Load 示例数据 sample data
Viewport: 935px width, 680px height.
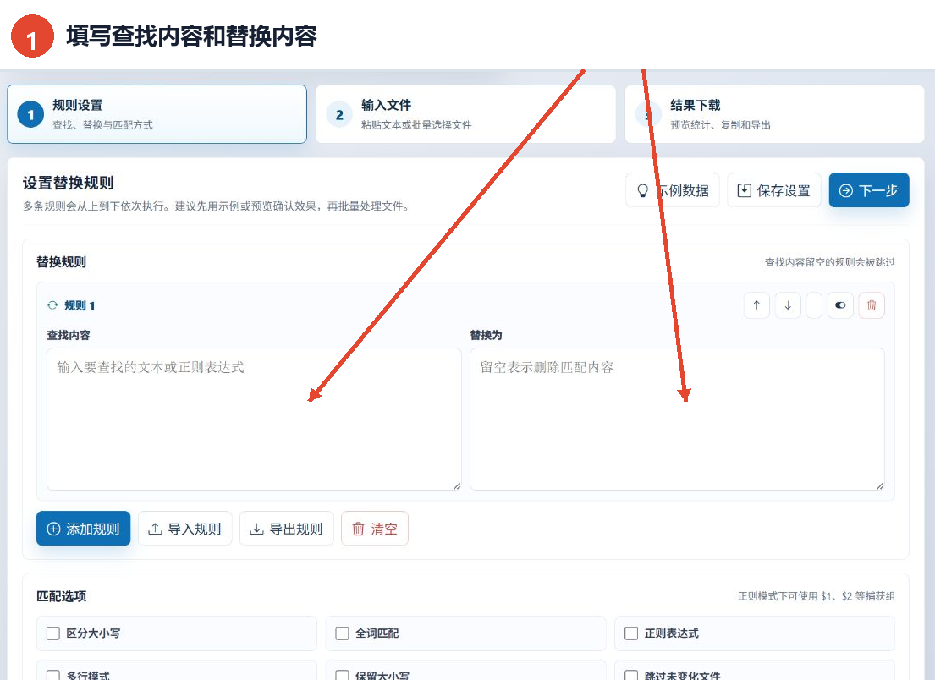(673, 190)
